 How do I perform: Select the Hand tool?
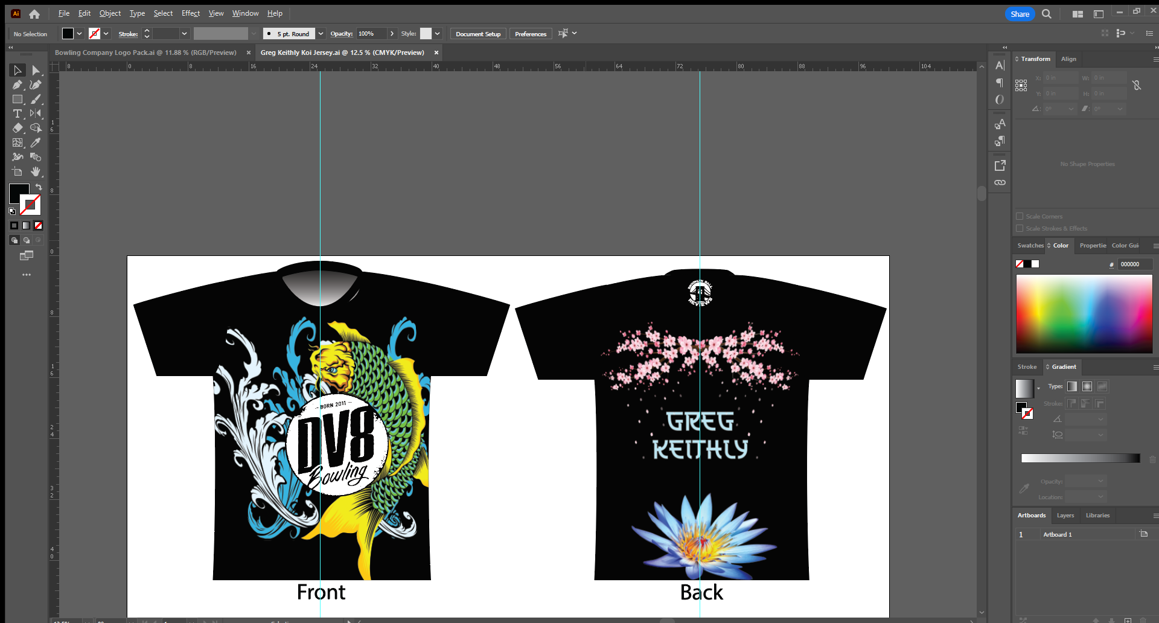36,171
